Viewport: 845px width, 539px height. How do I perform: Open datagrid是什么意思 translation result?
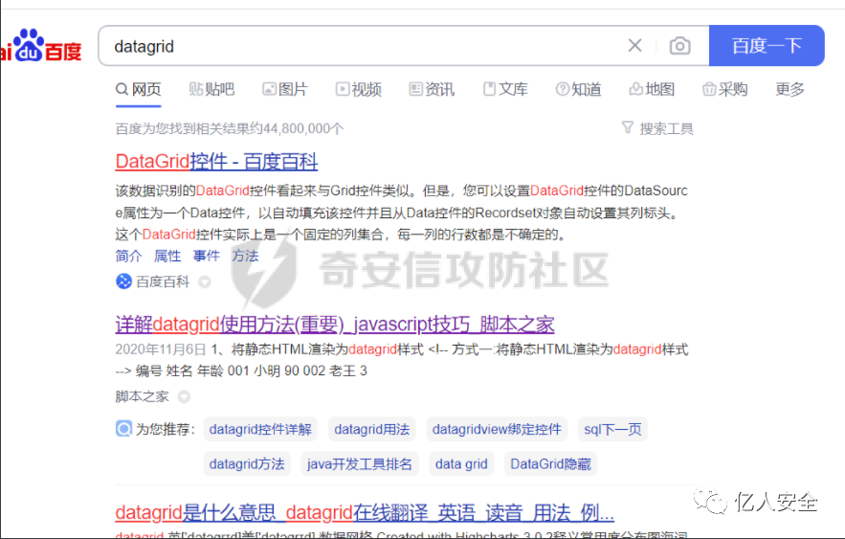[x=365, y=512]
